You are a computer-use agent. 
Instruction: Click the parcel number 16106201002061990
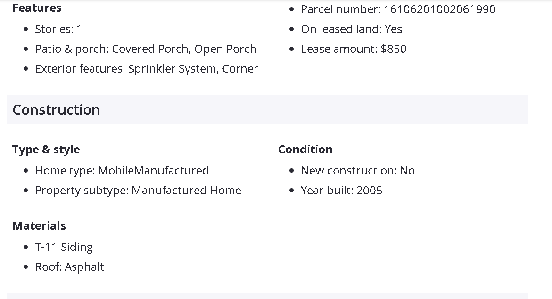(439, 9)
